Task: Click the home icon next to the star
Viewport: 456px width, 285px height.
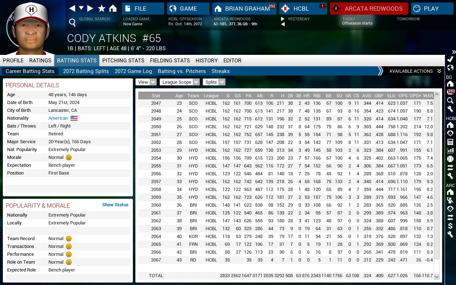Action: coord(113,8)
